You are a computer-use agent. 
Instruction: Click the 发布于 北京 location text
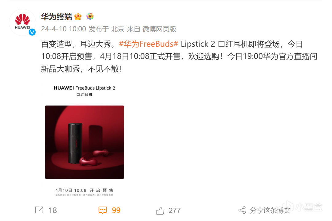pyautogui.click(x=106, y=29)
